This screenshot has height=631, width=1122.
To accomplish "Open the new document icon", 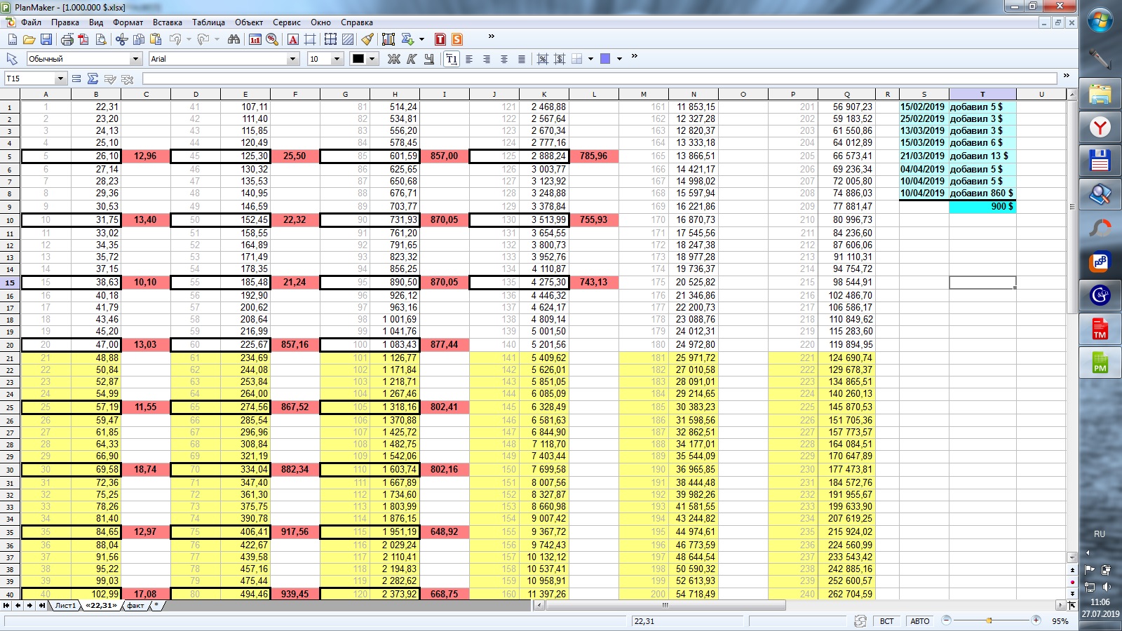I will (13, 39).
